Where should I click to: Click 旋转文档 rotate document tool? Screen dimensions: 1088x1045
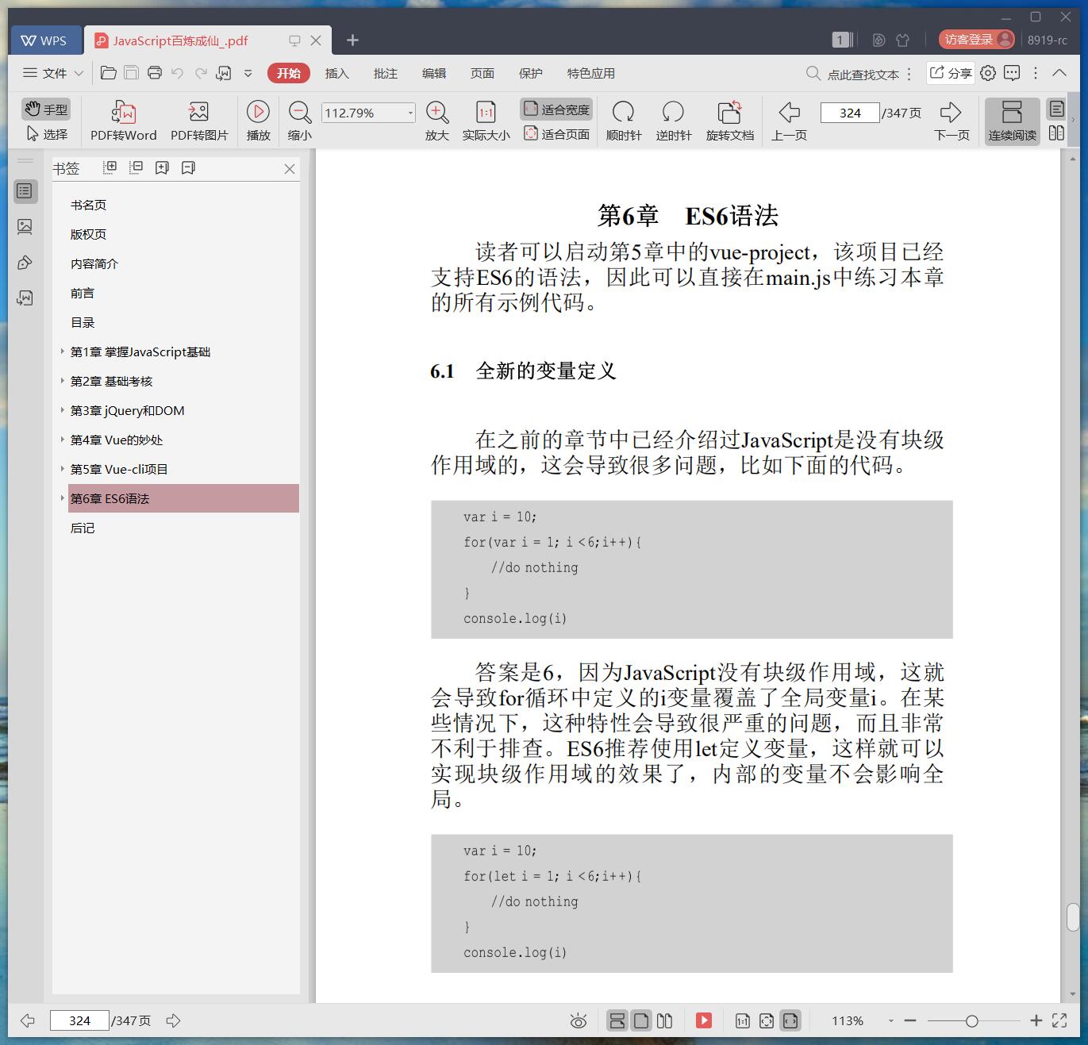pyautogui.click(x=730, y=121)
